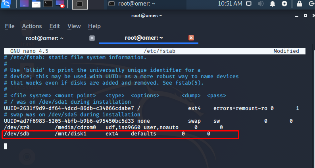Open the File menu
Viewport: 315px width, 168px height.
click(10, 26)
